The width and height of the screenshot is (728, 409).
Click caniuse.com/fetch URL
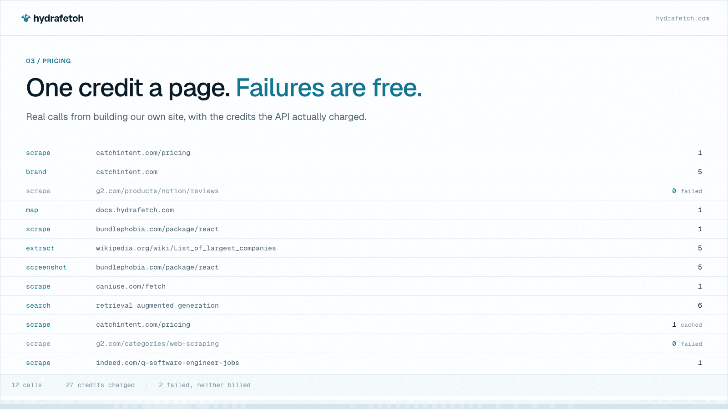(x=131, y=286)
